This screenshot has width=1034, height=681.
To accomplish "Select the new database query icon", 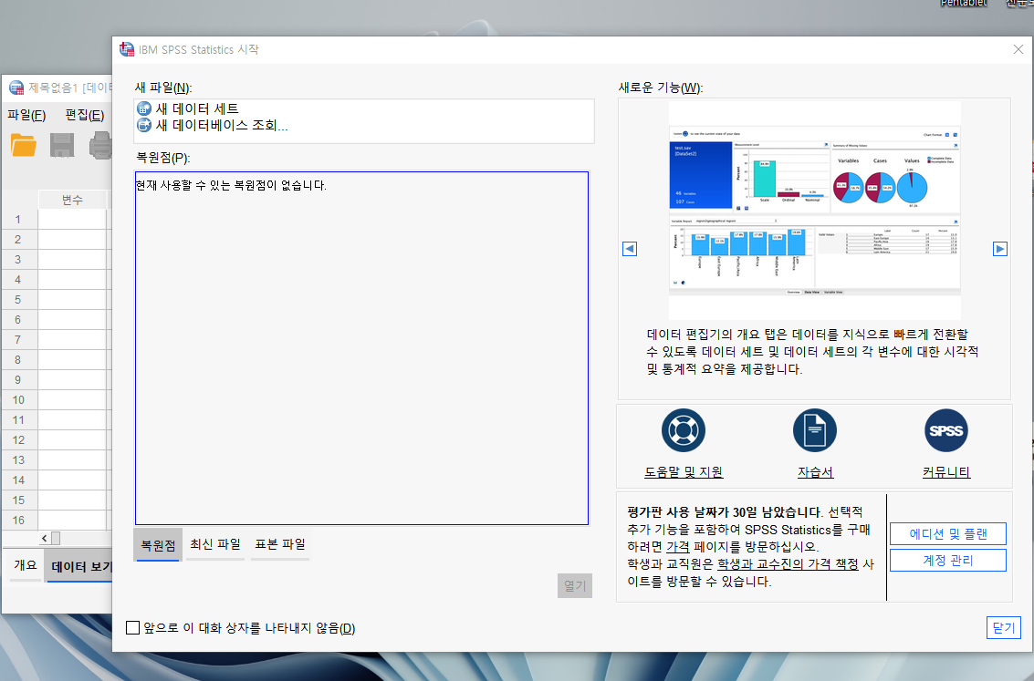I will click(144, 125).
